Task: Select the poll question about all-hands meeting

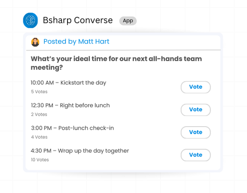Action: [x=116, y=63]
